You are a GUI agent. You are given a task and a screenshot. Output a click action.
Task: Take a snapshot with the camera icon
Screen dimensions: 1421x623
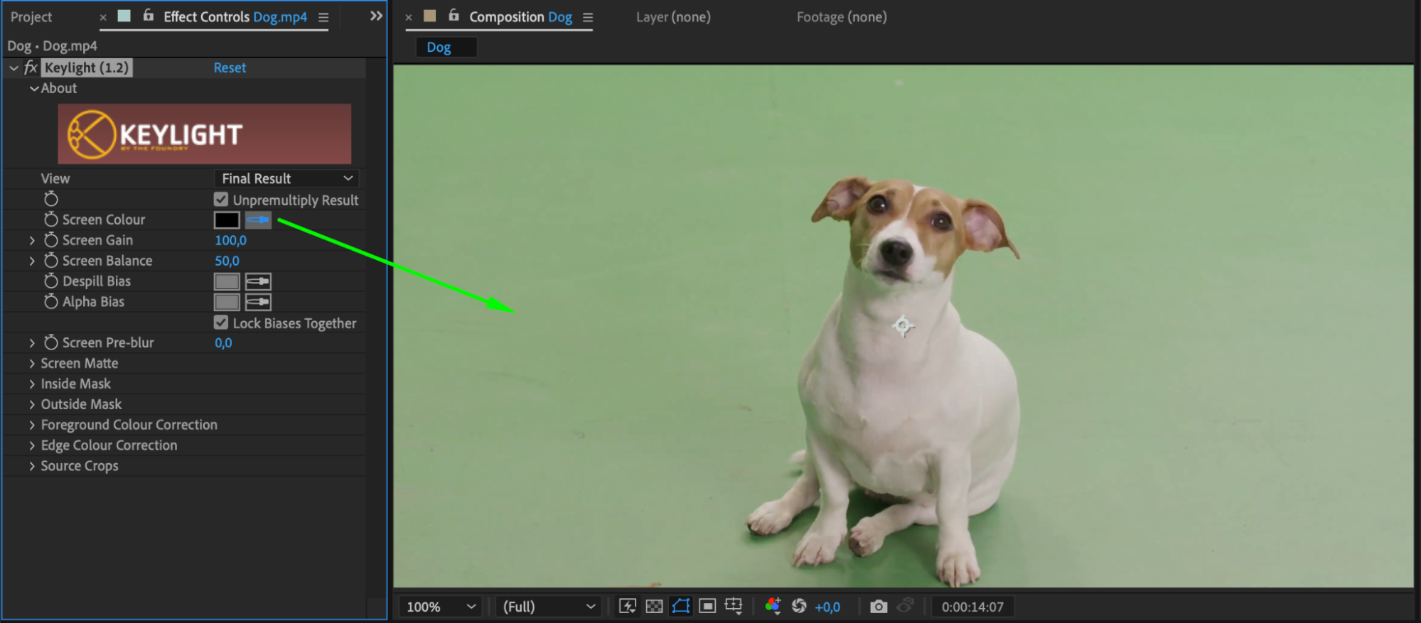pos(879,607)
